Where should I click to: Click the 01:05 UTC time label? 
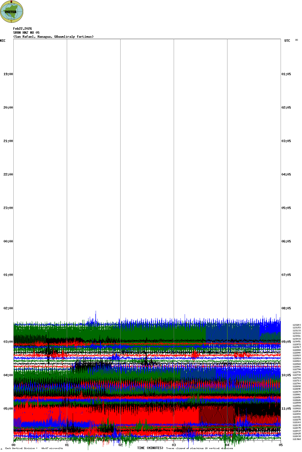pyautogui.click(x=286, y=74)
